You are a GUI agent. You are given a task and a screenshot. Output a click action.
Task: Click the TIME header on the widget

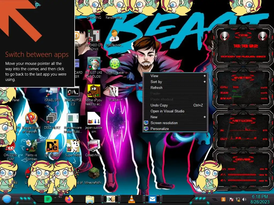point(243,36)
